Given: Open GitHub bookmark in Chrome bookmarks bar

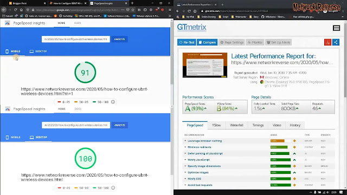Looking at the screenshot, I should click(x=273, y=17).
